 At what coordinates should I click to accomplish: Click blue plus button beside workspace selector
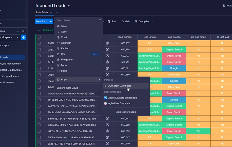click(23, 37)
